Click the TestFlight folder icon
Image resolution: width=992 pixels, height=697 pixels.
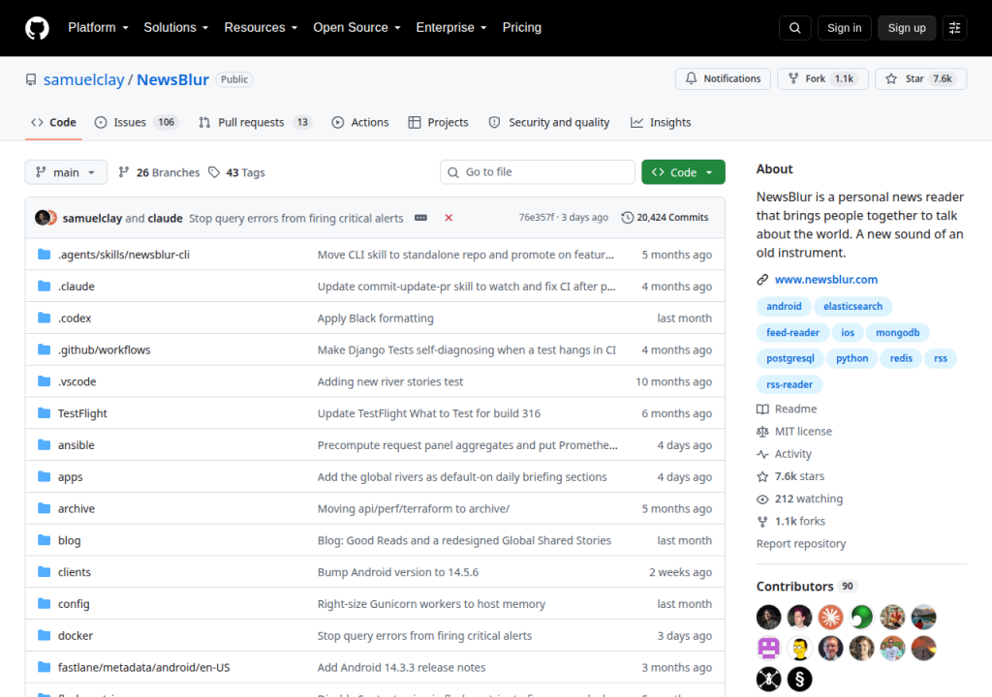tap(44, 413)
